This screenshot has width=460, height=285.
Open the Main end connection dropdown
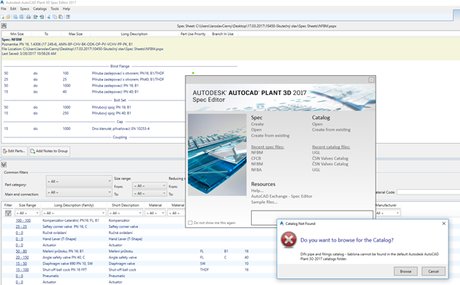click(x=79, y=192)
